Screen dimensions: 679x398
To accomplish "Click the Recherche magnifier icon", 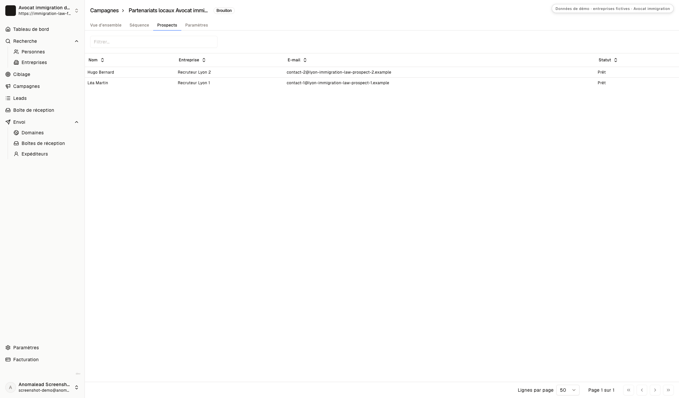I will 8,41.
